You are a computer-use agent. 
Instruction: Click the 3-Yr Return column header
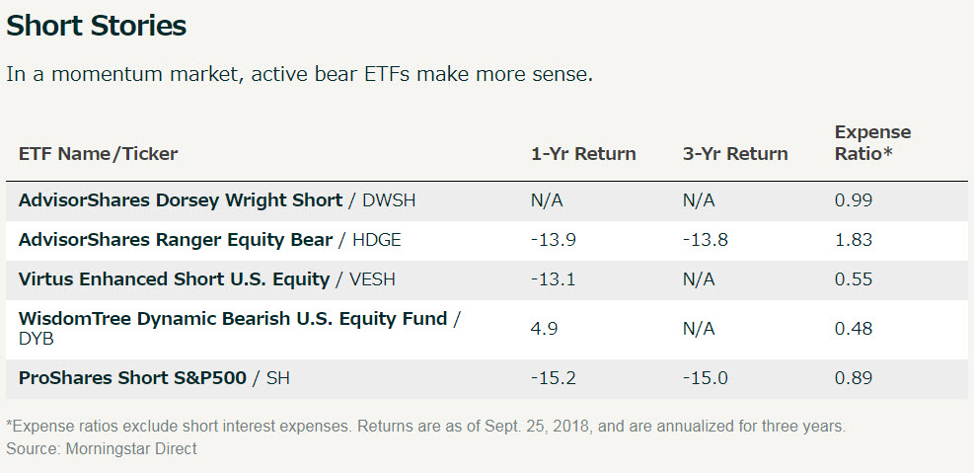pos(735,153)
